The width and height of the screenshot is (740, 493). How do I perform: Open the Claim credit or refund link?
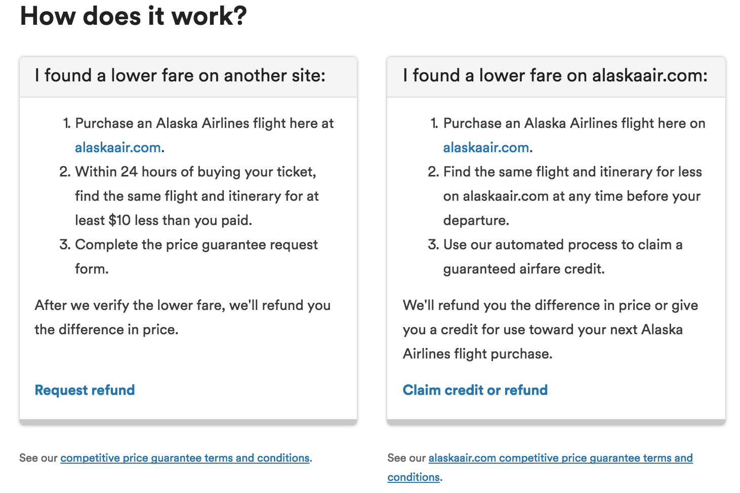[x=475, y=390]
